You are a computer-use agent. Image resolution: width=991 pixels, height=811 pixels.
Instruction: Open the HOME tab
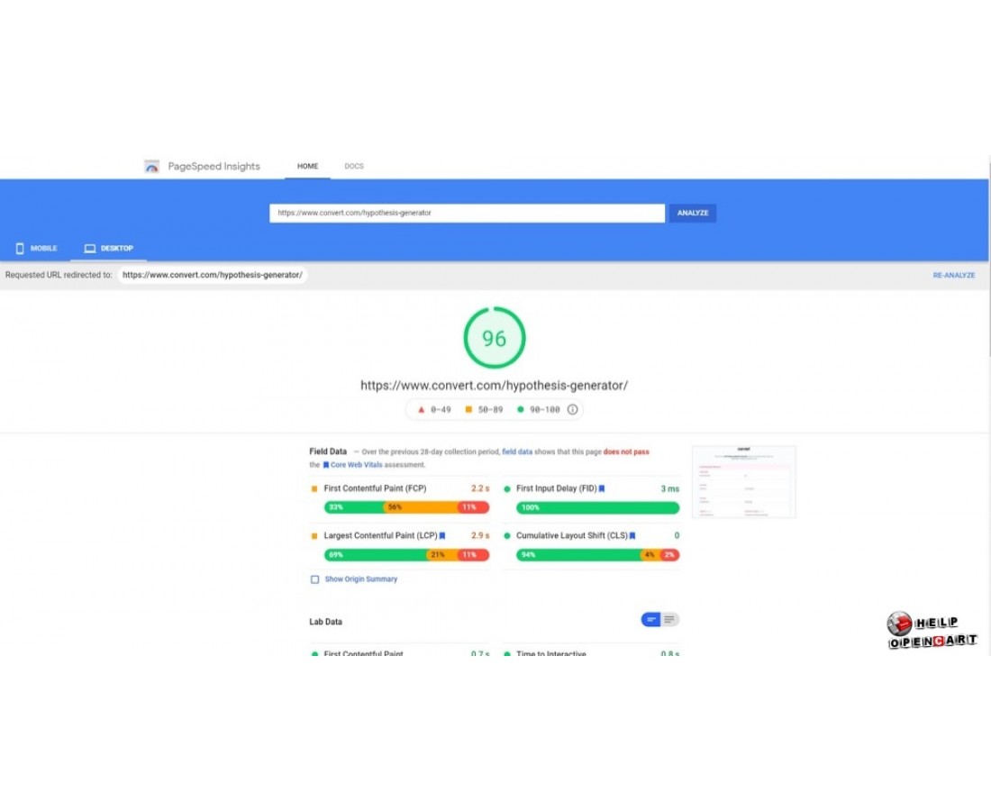coord(307,167)
